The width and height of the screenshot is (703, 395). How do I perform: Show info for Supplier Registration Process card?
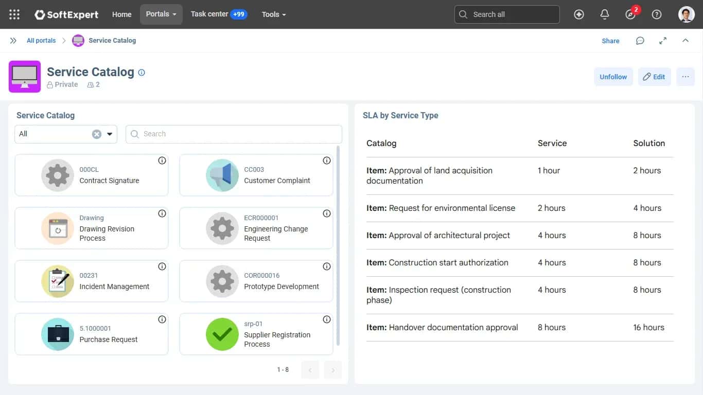[x=327, y=319]
